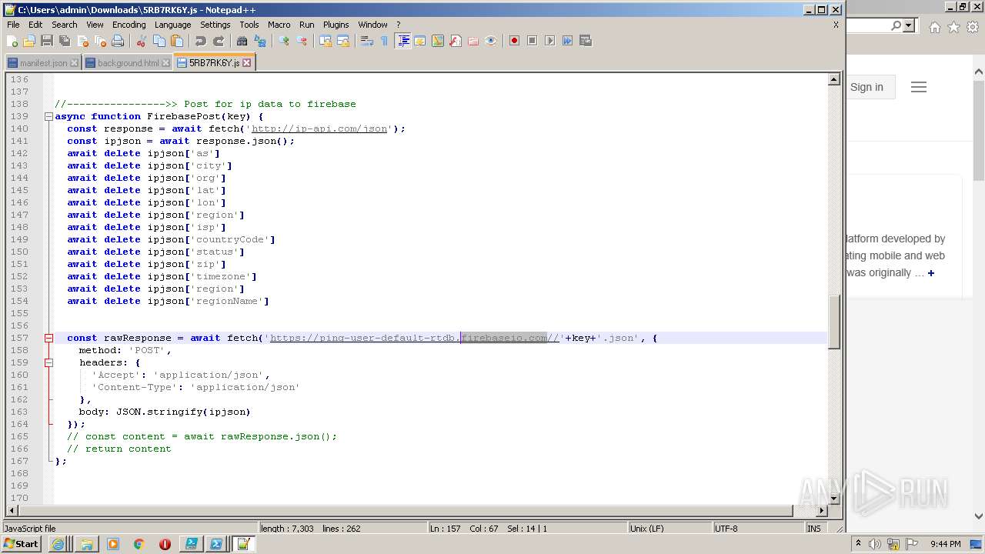Open Folder as Workspace icon
This screenshot has height=554, width=985.
(x=473, y=41)
